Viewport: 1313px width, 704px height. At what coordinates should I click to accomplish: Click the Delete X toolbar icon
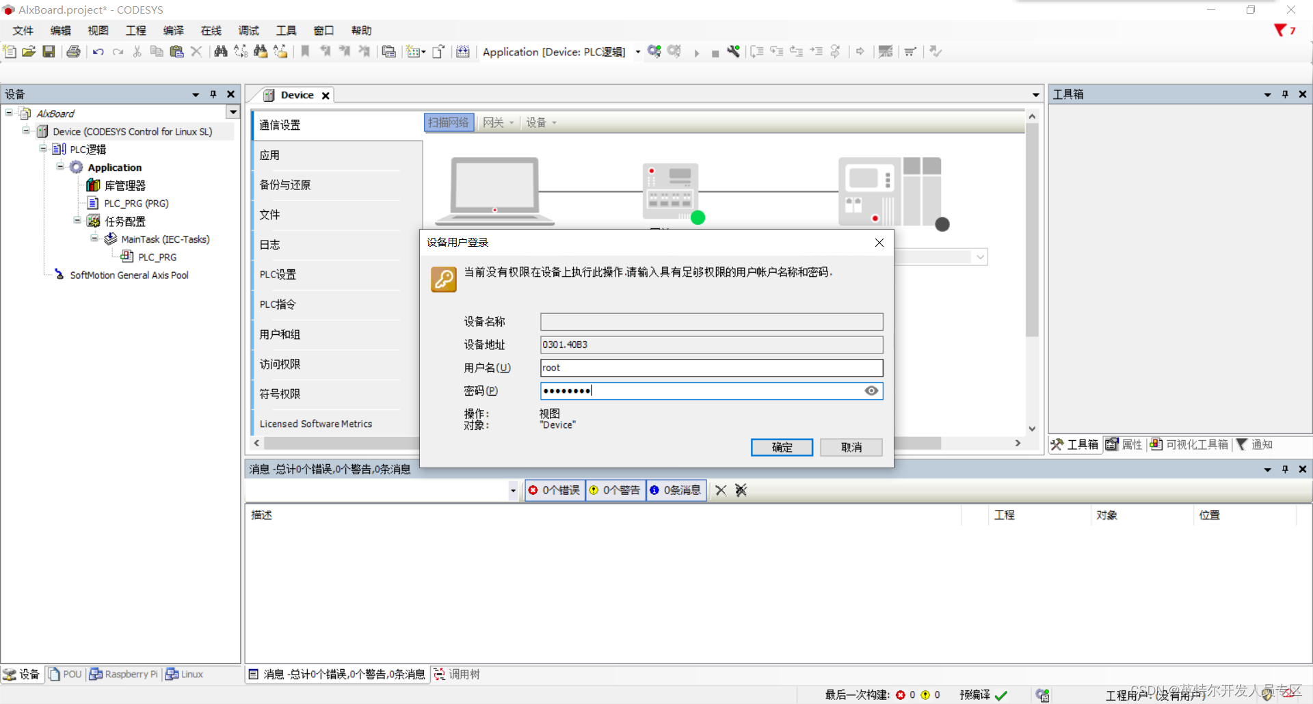[196, 51]
